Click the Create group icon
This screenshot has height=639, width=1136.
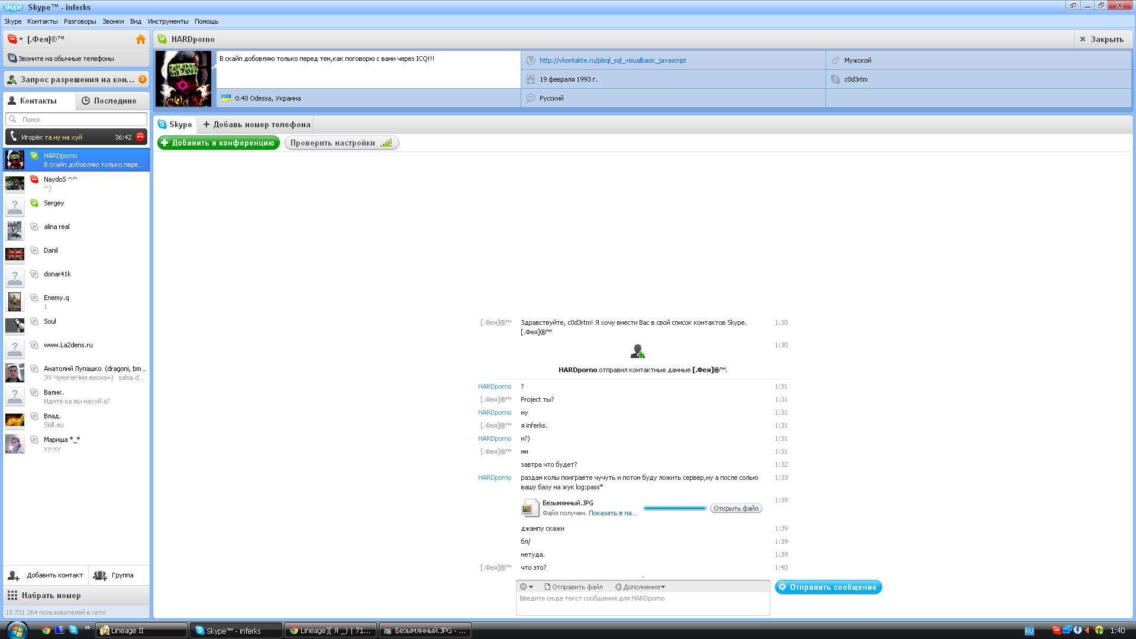pyautogui.click(x=100, y=575)
